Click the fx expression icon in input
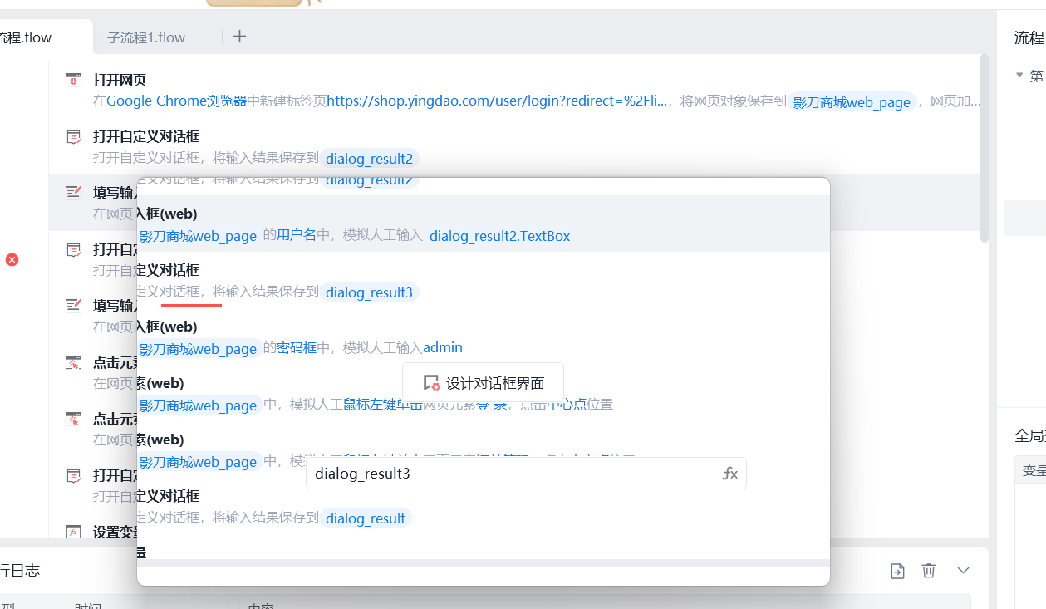 (731, 474)
